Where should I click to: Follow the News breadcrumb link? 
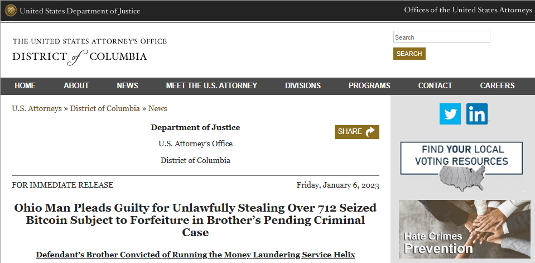(x=158, y=109)
